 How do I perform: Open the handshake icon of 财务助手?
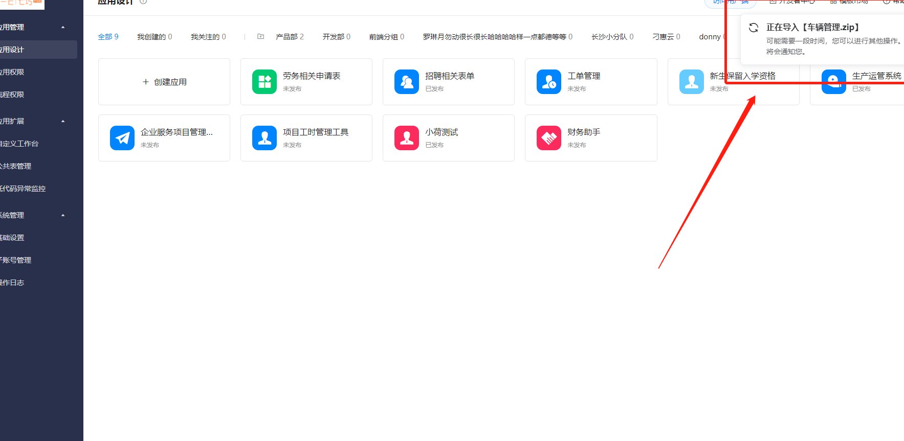click(x=549, y=138)
